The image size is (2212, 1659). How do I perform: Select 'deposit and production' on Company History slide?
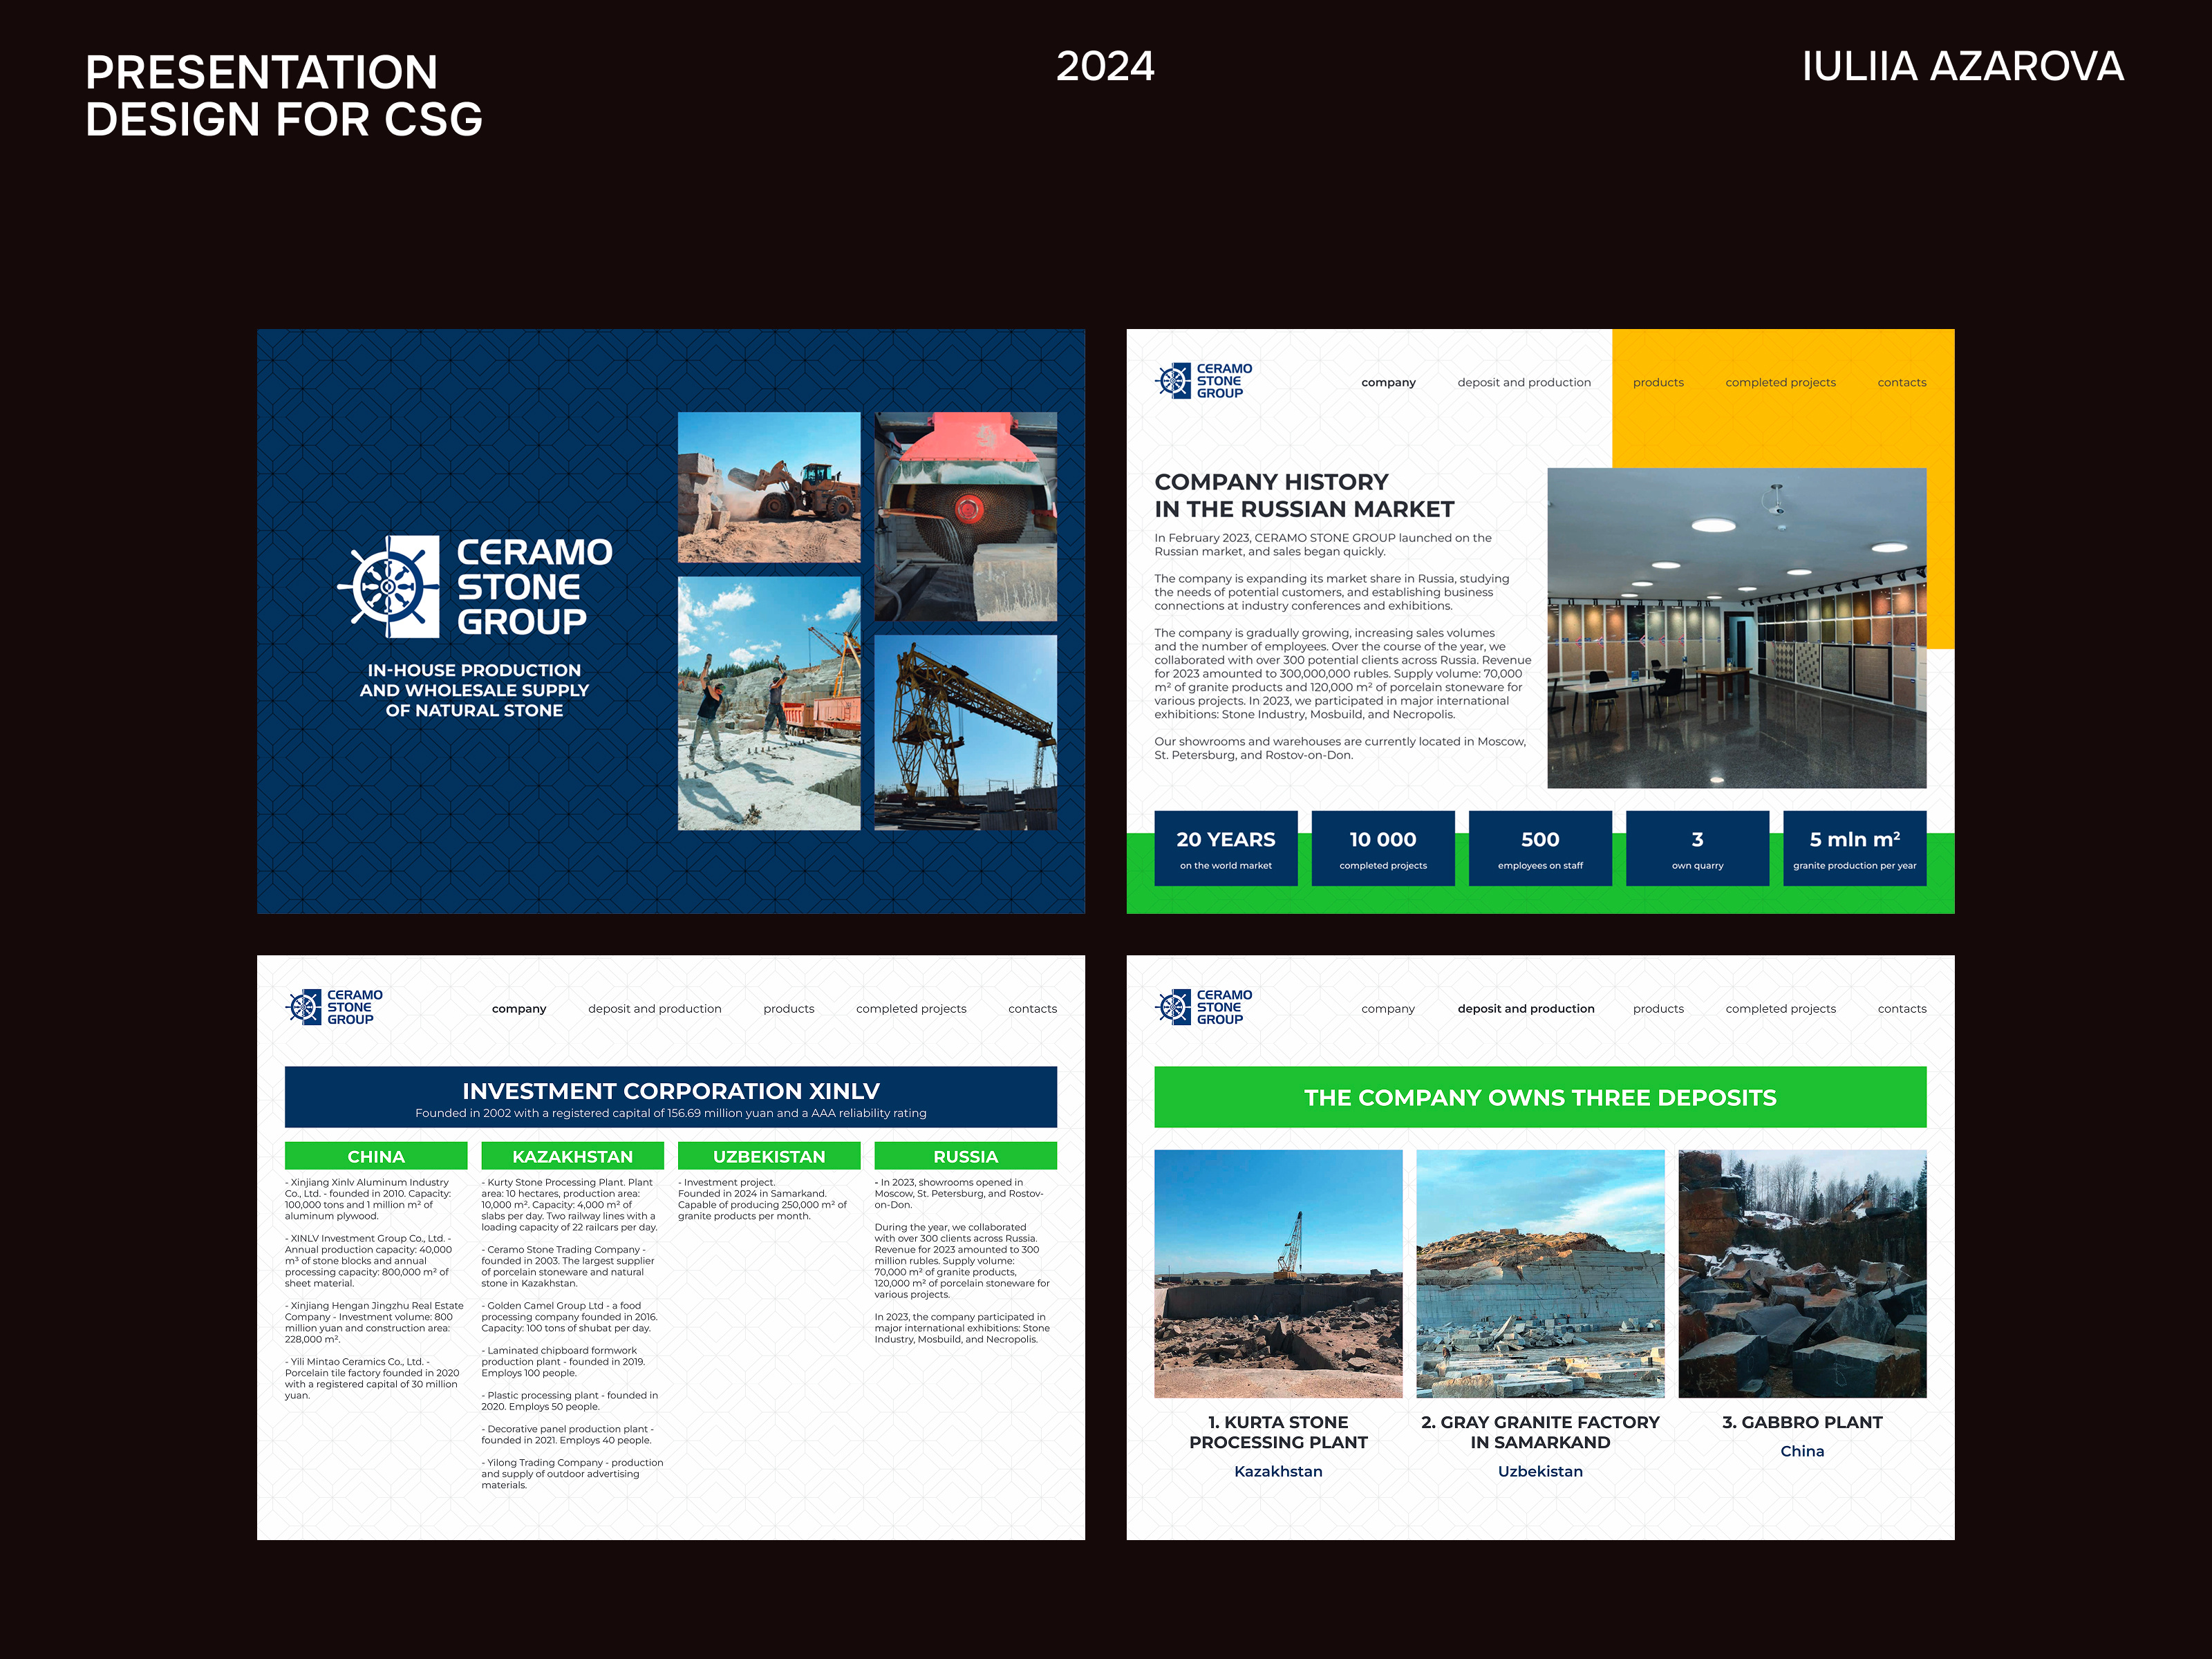(x=1524, y=383)
